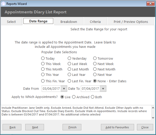Expand the Date To dropdown arrow

click(x=103, y=88)
